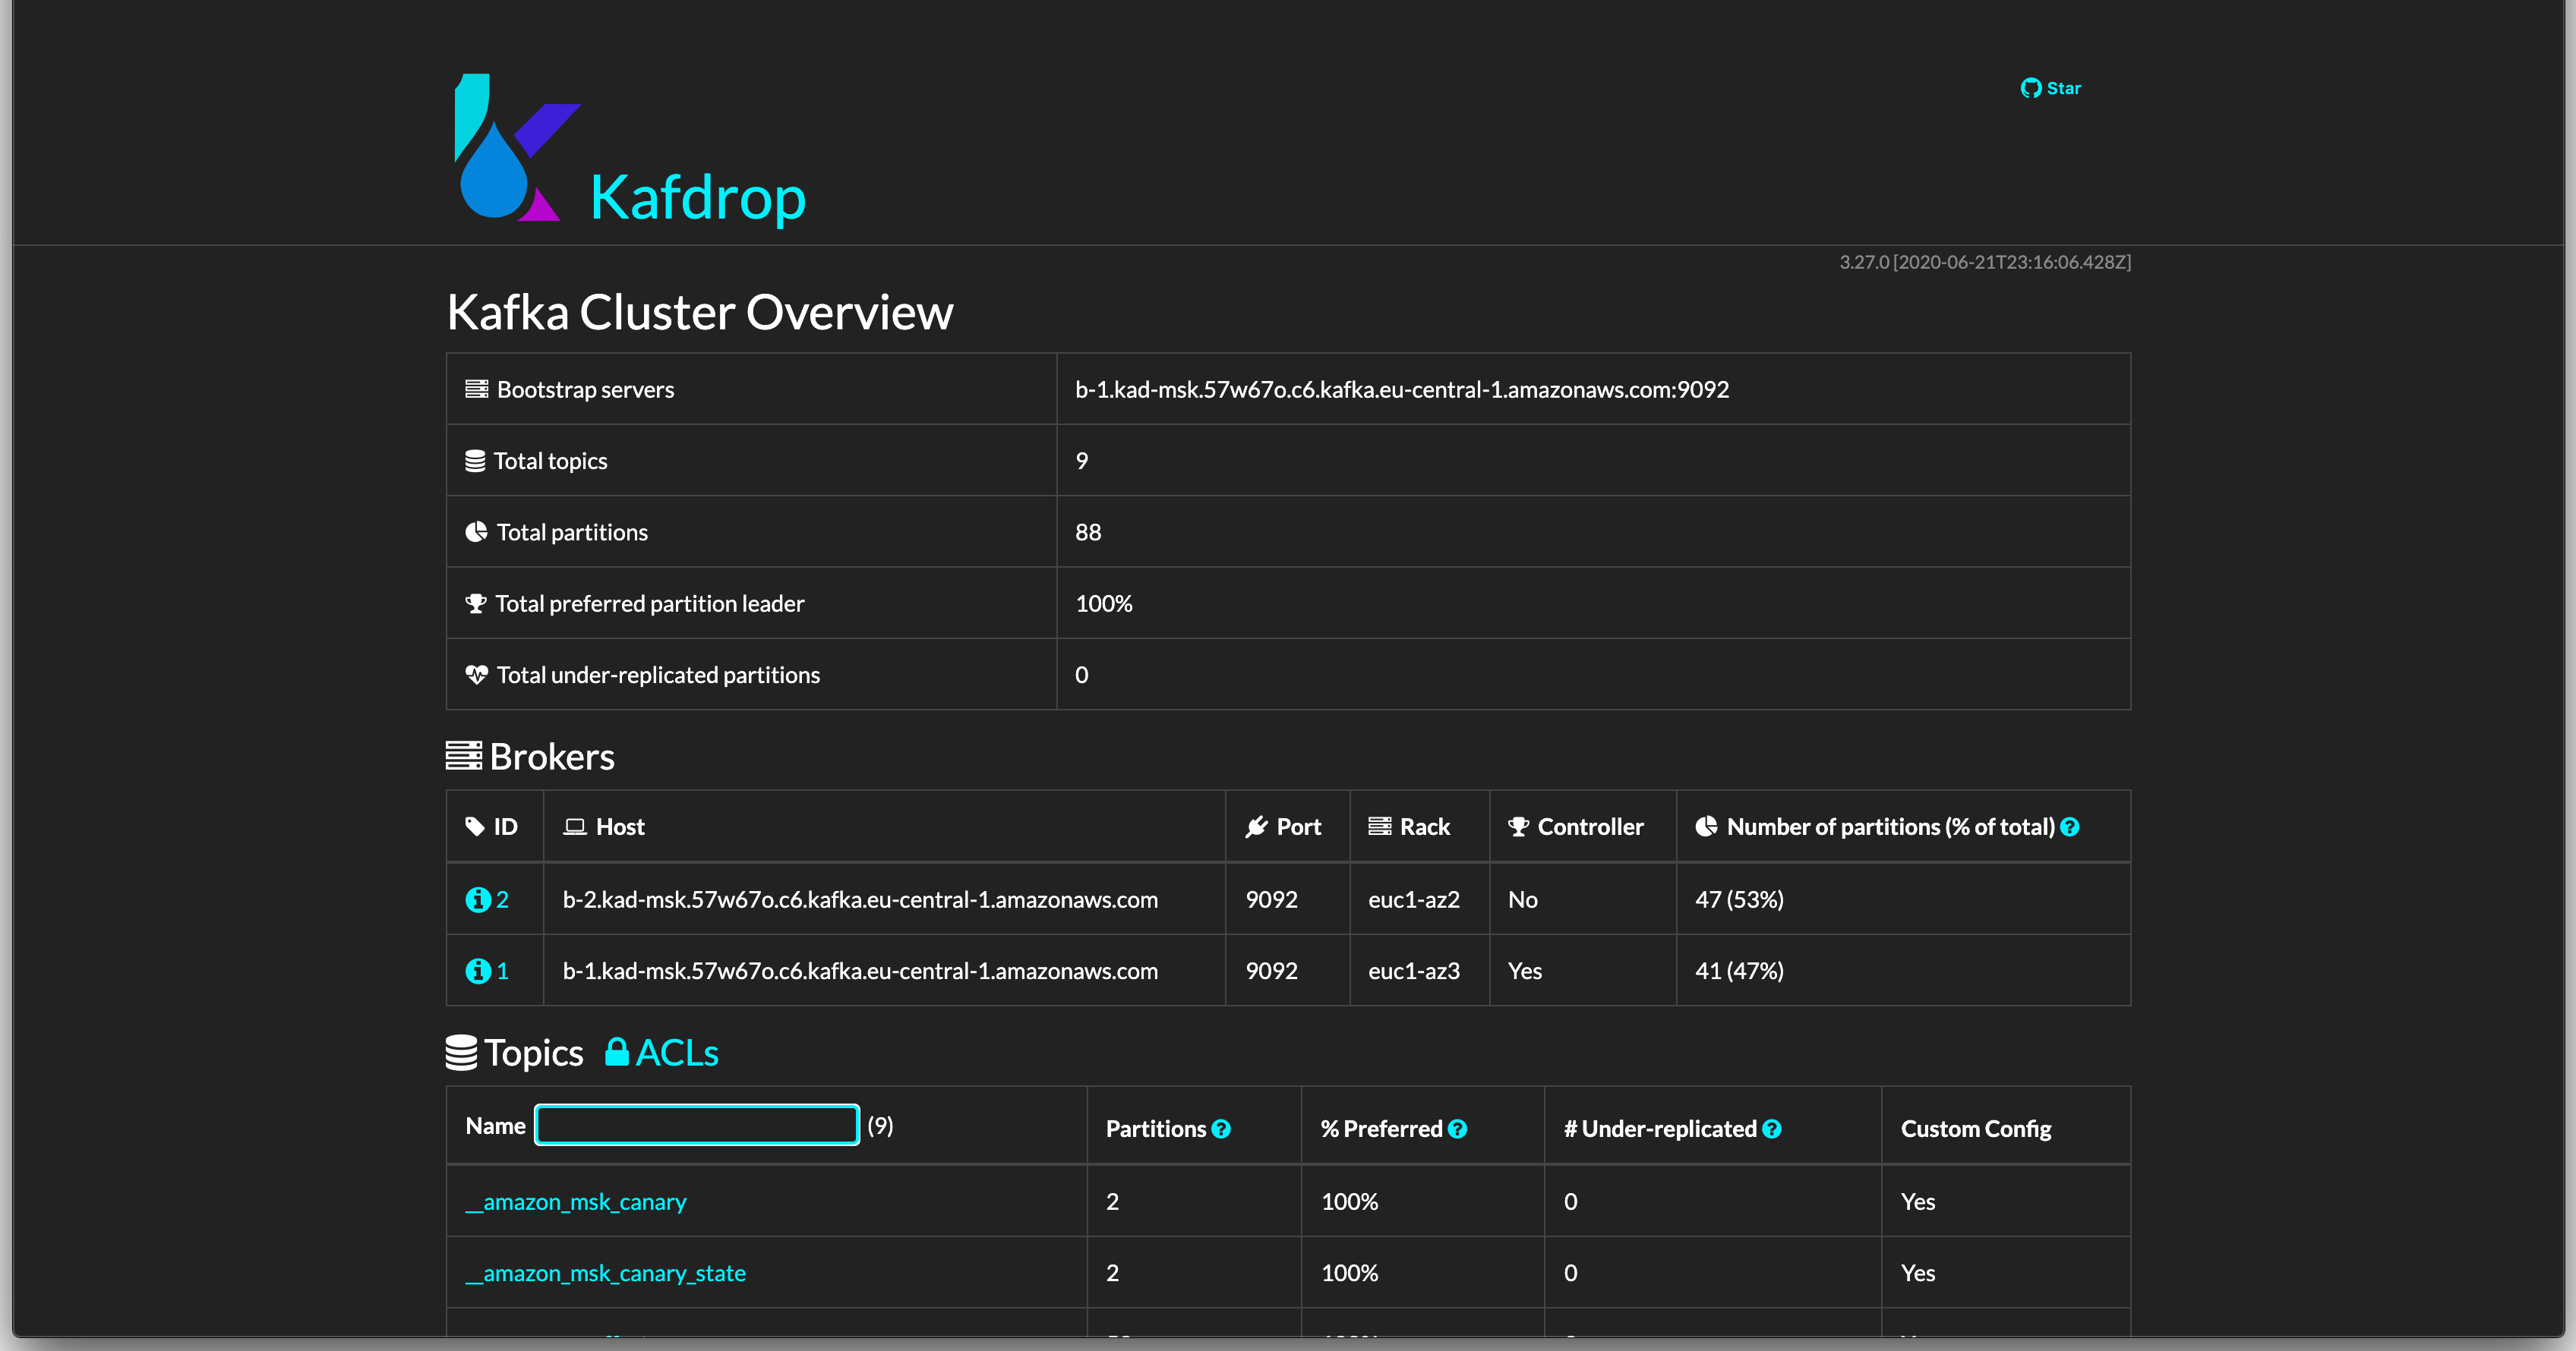
Task: Open __amazon_msk_canary_state topic
Action: click(606, 1272)
